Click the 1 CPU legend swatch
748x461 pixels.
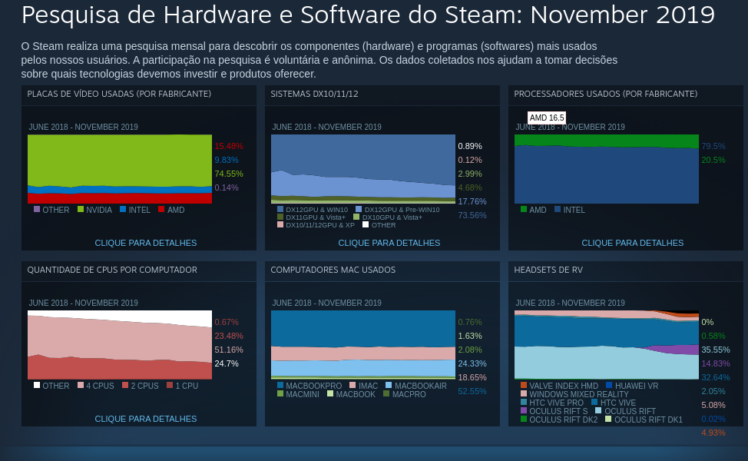170,385
